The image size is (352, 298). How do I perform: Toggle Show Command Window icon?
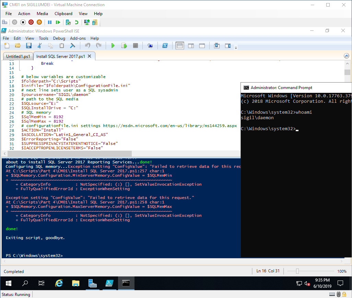(x=217, y=46)
